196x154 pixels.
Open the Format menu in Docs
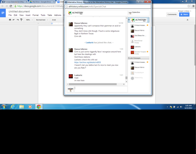tap(35, 15)
